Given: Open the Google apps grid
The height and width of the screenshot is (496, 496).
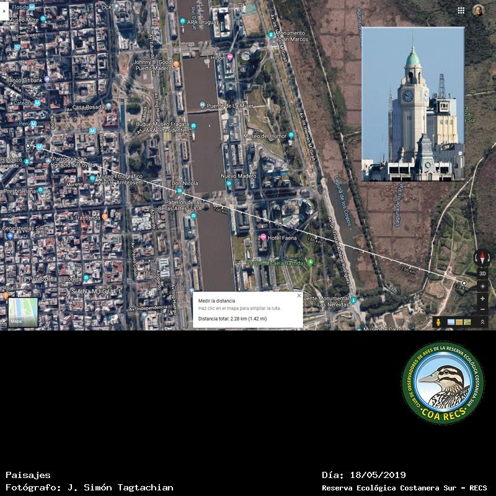Looking at the screenshot, I should coord(461,11).
